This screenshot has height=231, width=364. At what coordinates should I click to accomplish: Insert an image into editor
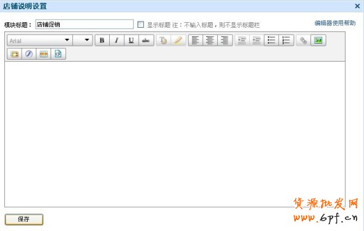tap(318, 41)
